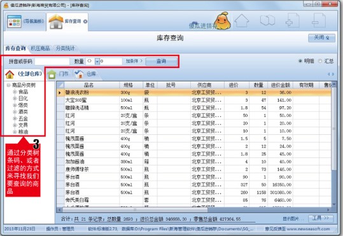
Task: Select the 全部仓库 warehouse tab
Action: [x=24, y=74]
